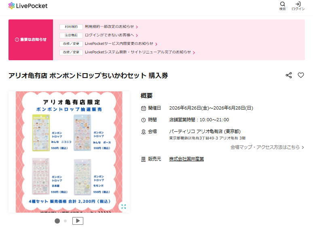Play the image slideshow

click(x=78, y=221)
